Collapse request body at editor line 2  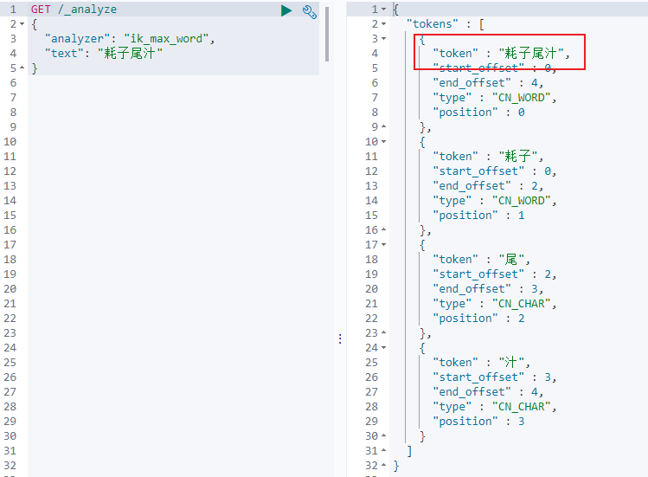22,24
